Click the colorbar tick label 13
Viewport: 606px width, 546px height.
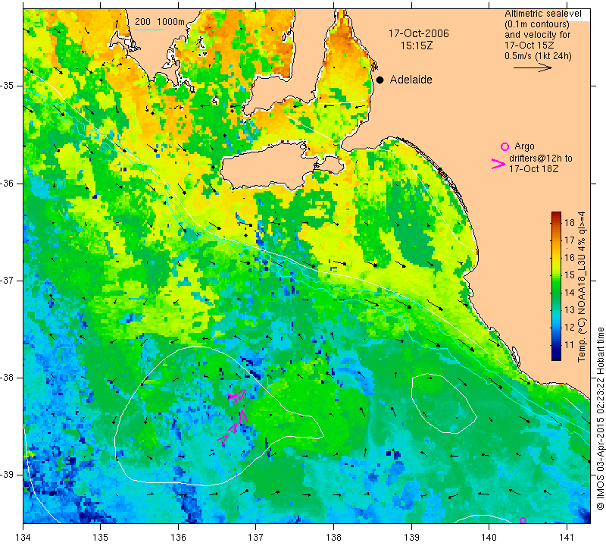point(570,310)
